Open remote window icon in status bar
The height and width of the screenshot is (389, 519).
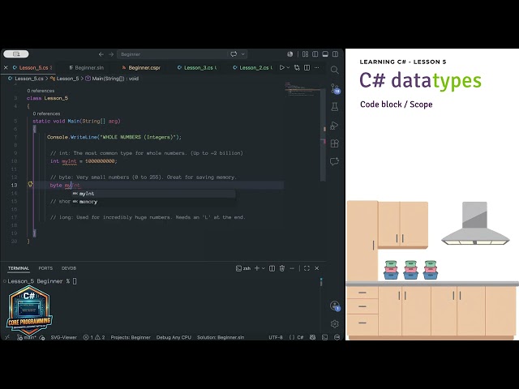[x=7, y=337]
